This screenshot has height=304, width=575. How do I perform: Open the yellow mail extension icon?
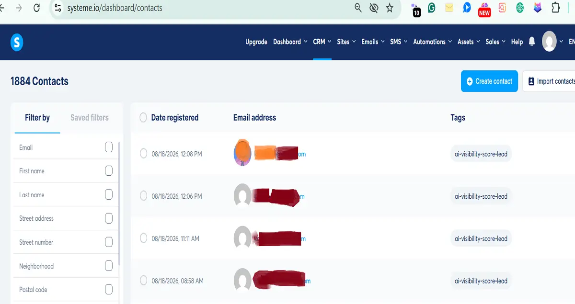click(x=449, y=8)
